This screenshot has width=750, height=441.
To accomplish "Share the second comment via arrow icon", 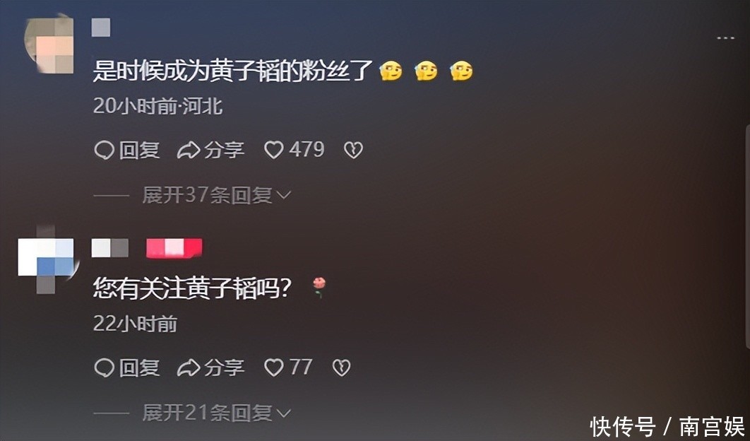I will click(189, 367).
